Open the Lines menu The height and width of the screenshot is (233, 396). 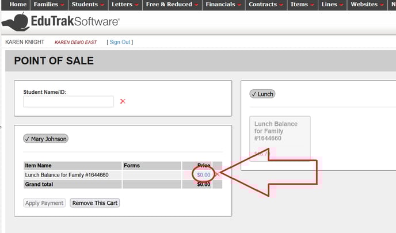pos(332,5)
